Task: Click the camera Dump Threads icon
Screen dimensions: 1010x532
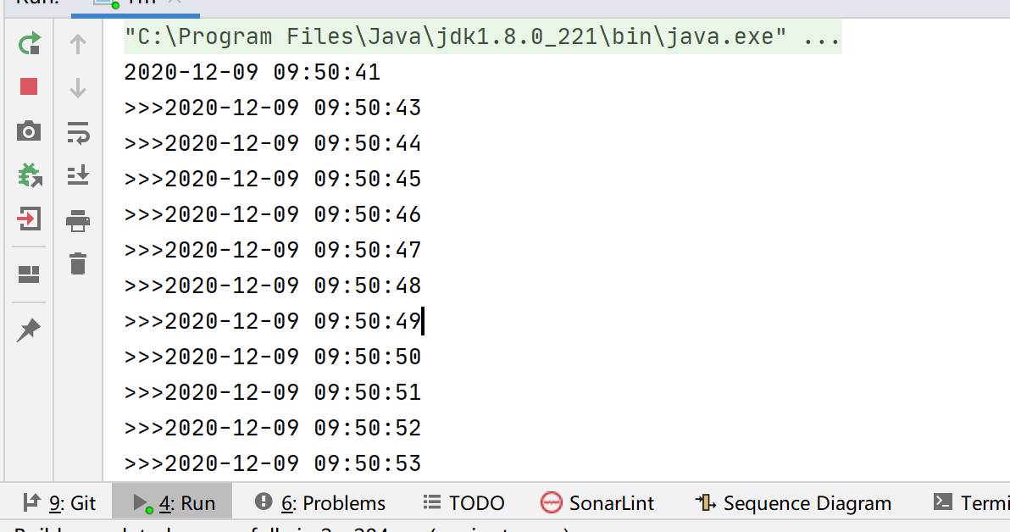Action: pos(29,131)
